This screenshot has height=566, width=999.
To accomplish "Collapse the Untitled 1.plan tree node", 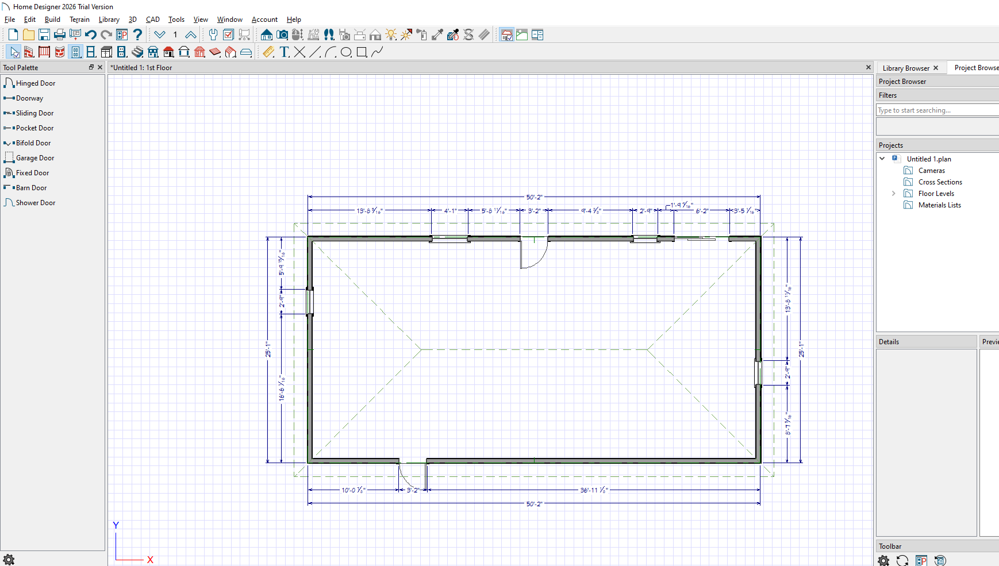I will click(882, 159).
